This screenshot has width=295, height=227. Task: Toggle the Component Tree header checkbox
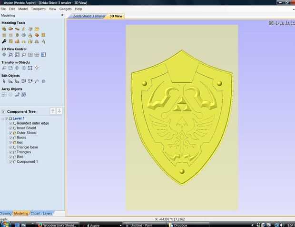click(x=3, y=112)
